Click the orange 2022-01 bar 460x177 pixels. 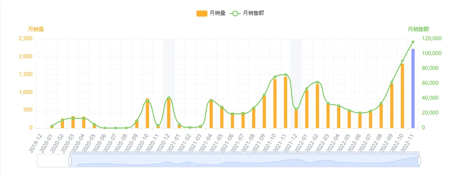[x=307, y=109]
